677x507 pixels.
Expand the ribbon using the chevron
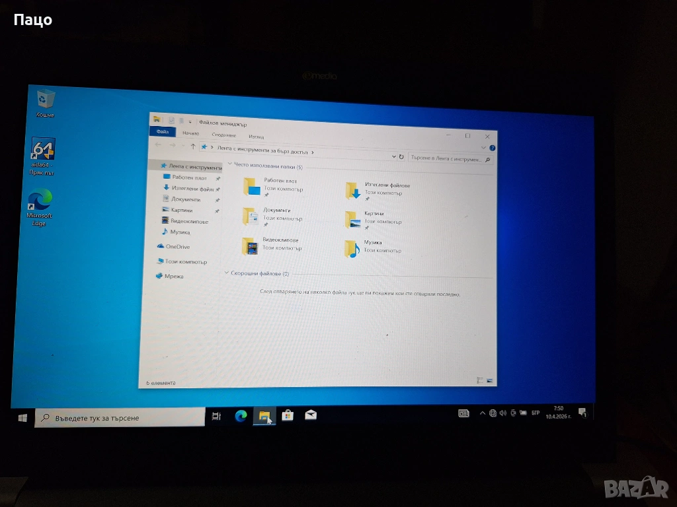[x=484, y=147]
